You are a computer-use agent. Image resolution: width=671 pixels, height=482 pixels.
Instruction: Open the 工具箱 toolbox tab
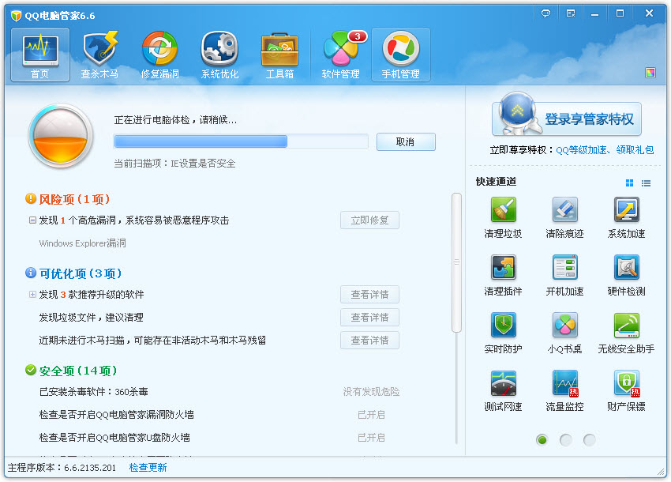279,55
